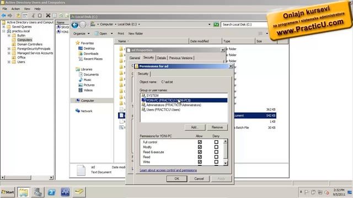Click the Back arrow in ADUC toolbar

[4, 15]
